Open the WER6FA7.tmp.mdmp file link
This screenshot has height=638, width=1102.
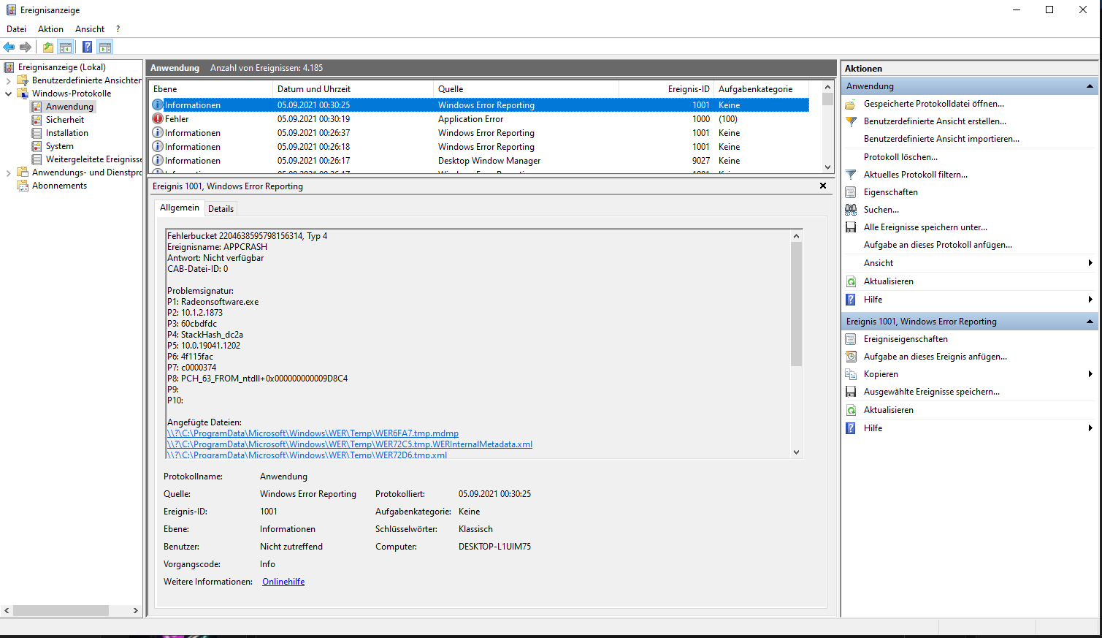(313, 433)
